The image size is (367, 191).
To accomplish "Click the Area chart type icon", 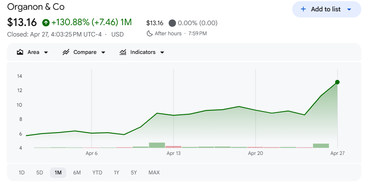I will pos(20,52).
